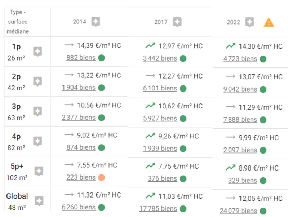The image size is (288, 217).
Task: Open the 24 079 biens link
Action: click(x=238, y=211)
